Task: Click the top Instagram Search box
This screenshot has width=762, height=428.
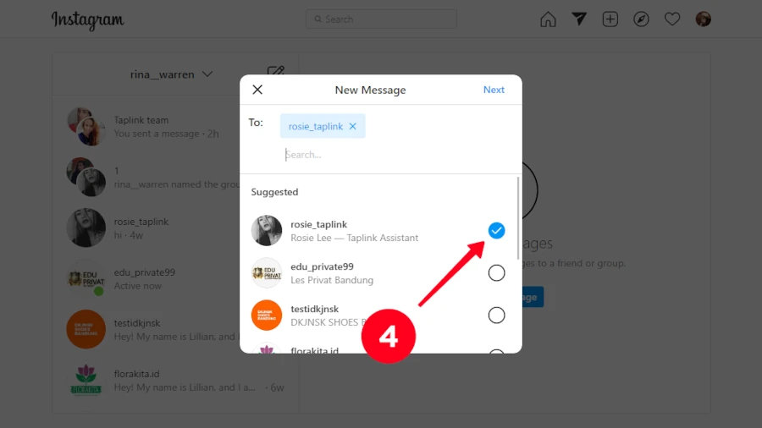Action: coord(381,19)
